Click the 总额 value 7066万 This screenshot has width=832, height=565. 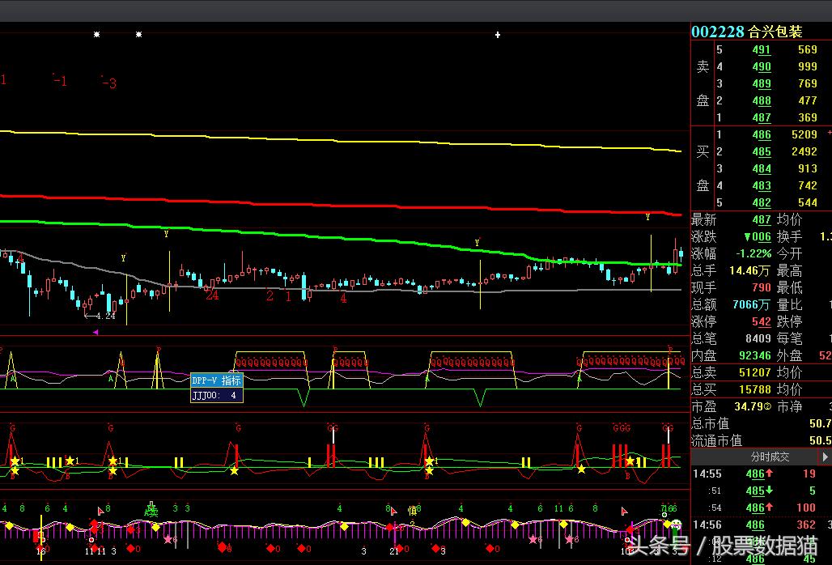(751, 304)
